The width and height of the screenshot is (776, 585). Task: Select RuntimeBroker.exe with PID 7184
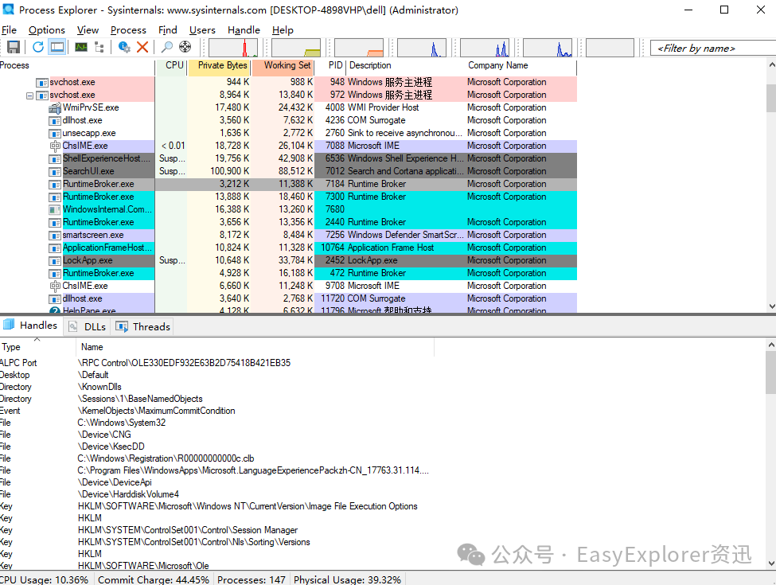(x=288, y=184)
